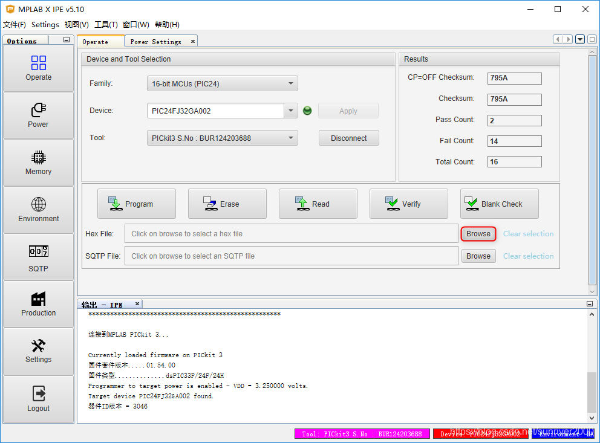This screenshot has height=443, width=600.
Task: Close the Power Settings tab
Action: click(193, 41)
